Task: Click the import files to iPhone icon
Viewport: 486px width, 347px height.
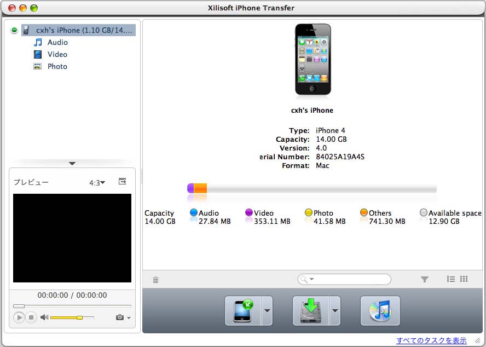Action: point(242,311)
